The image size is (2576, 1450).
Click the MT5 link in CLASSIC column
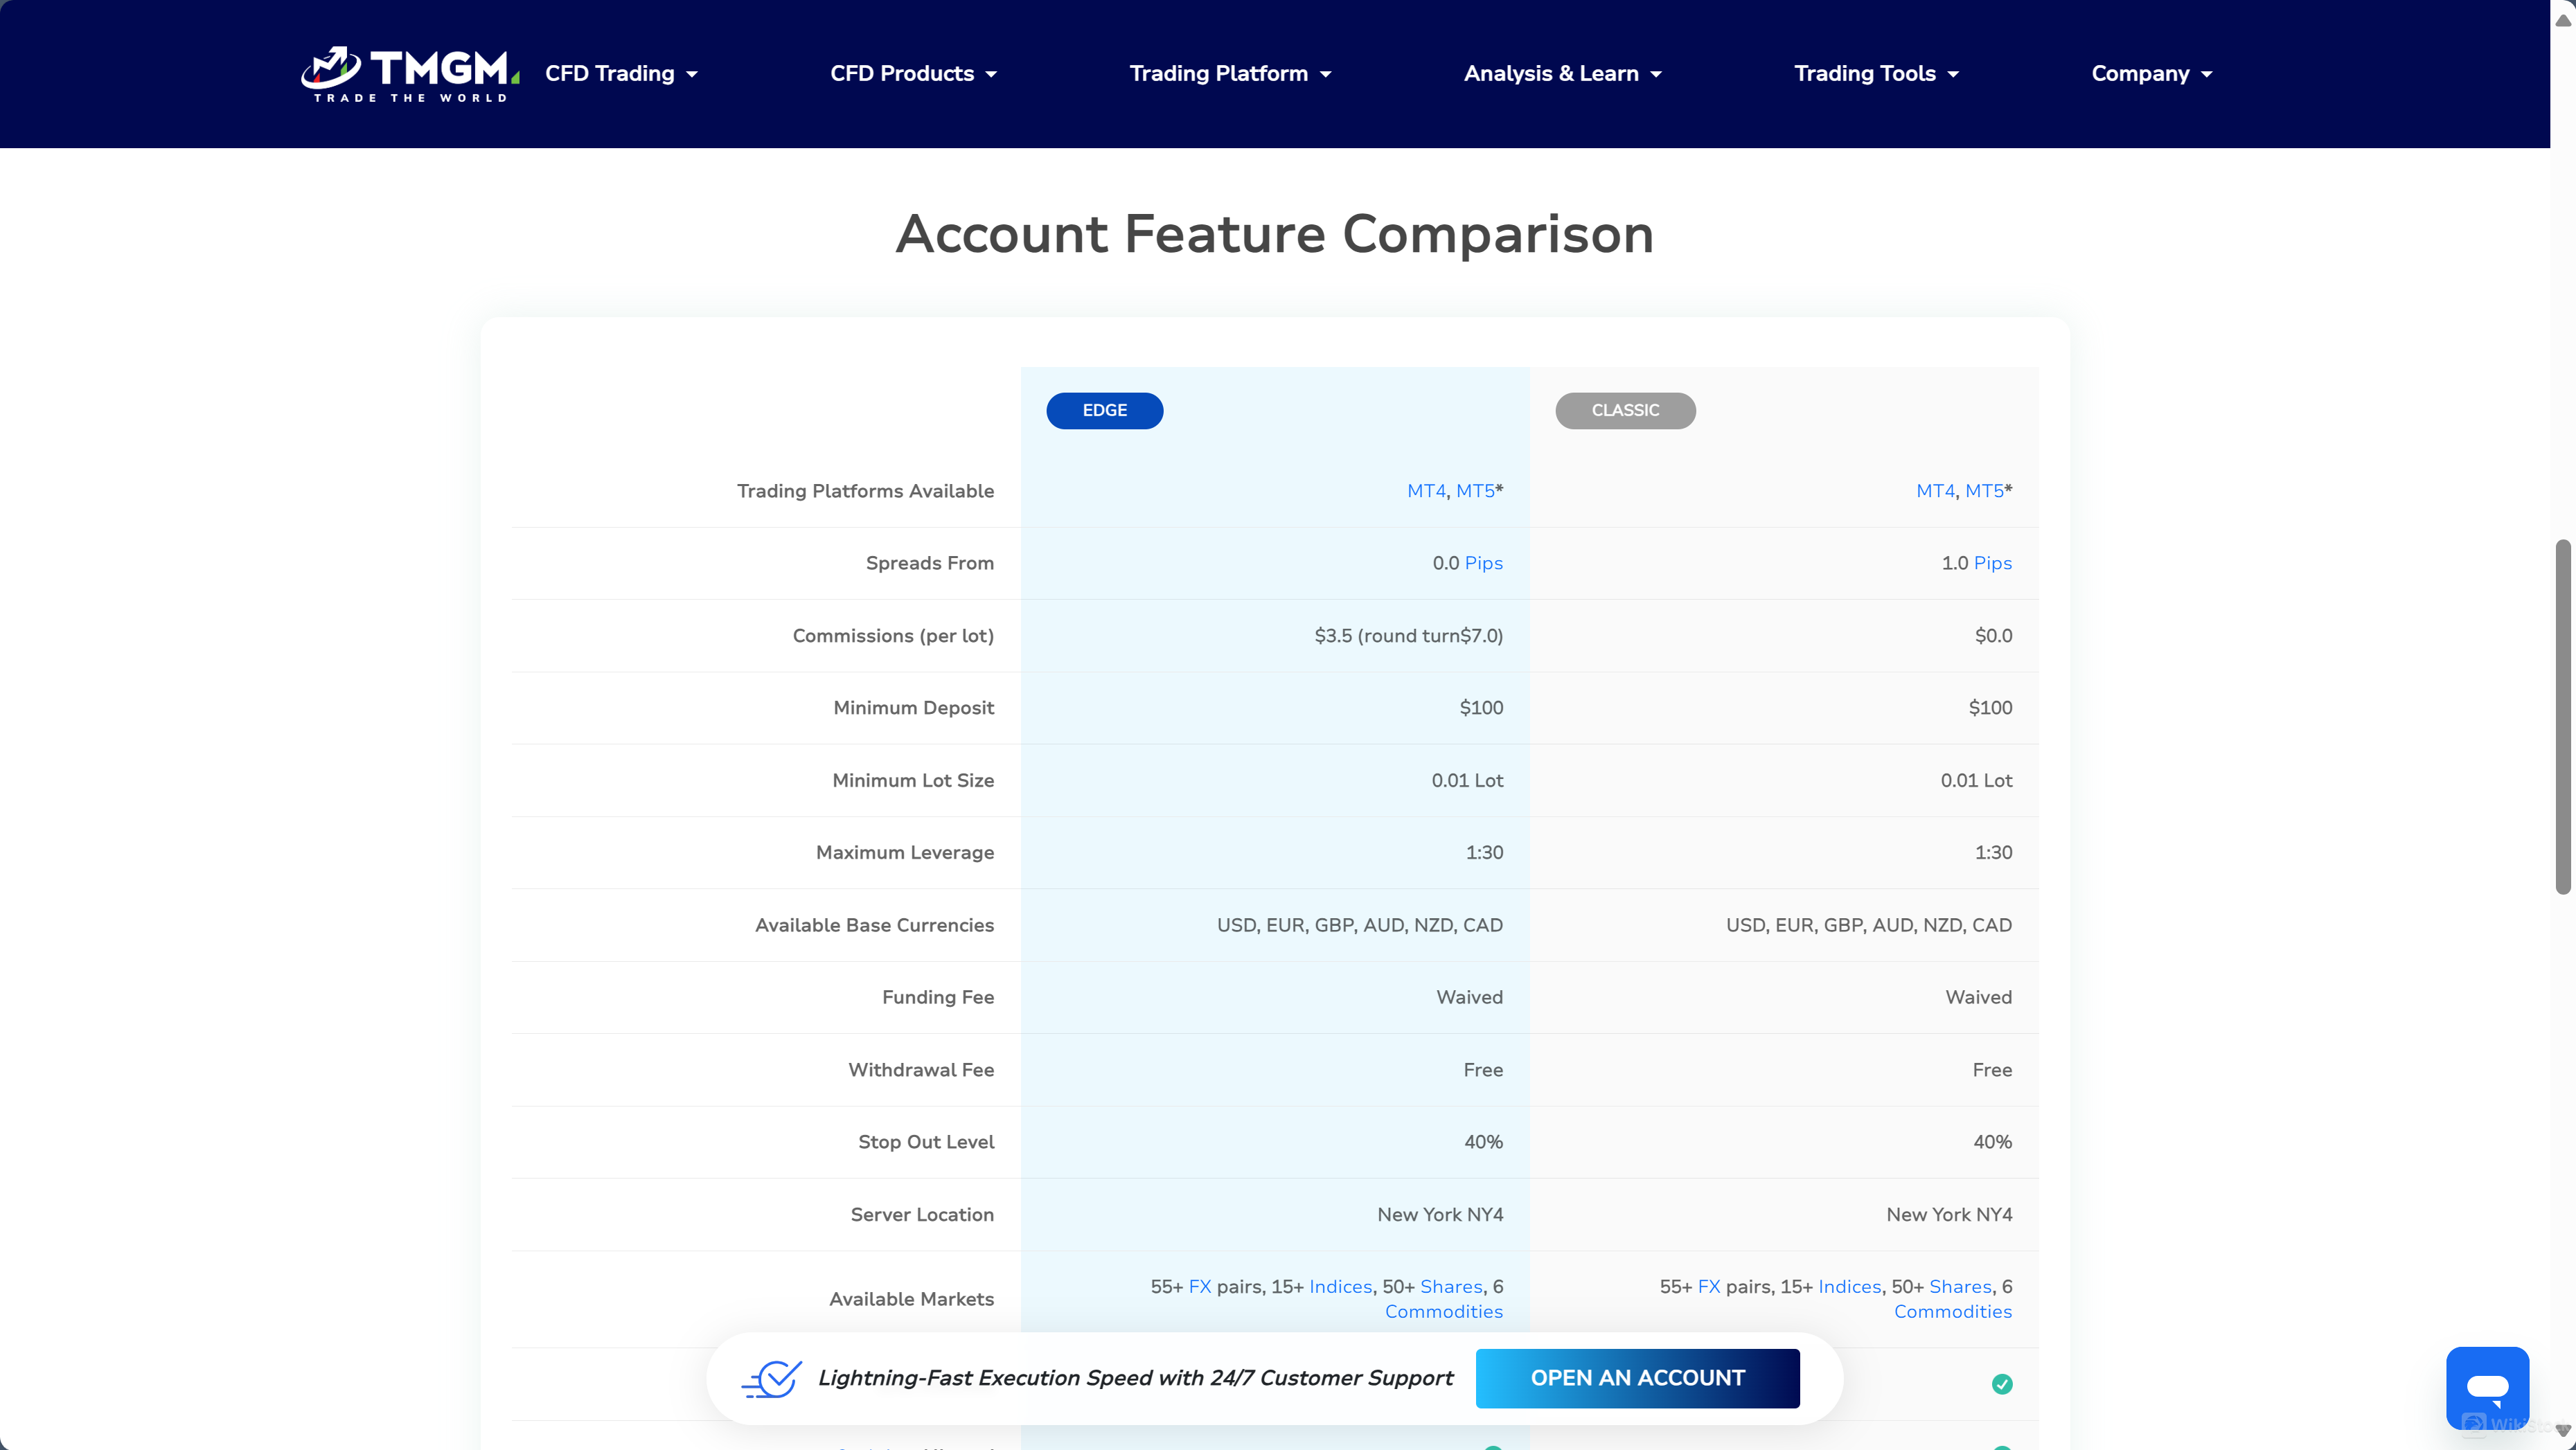[x=1983, y=490]
